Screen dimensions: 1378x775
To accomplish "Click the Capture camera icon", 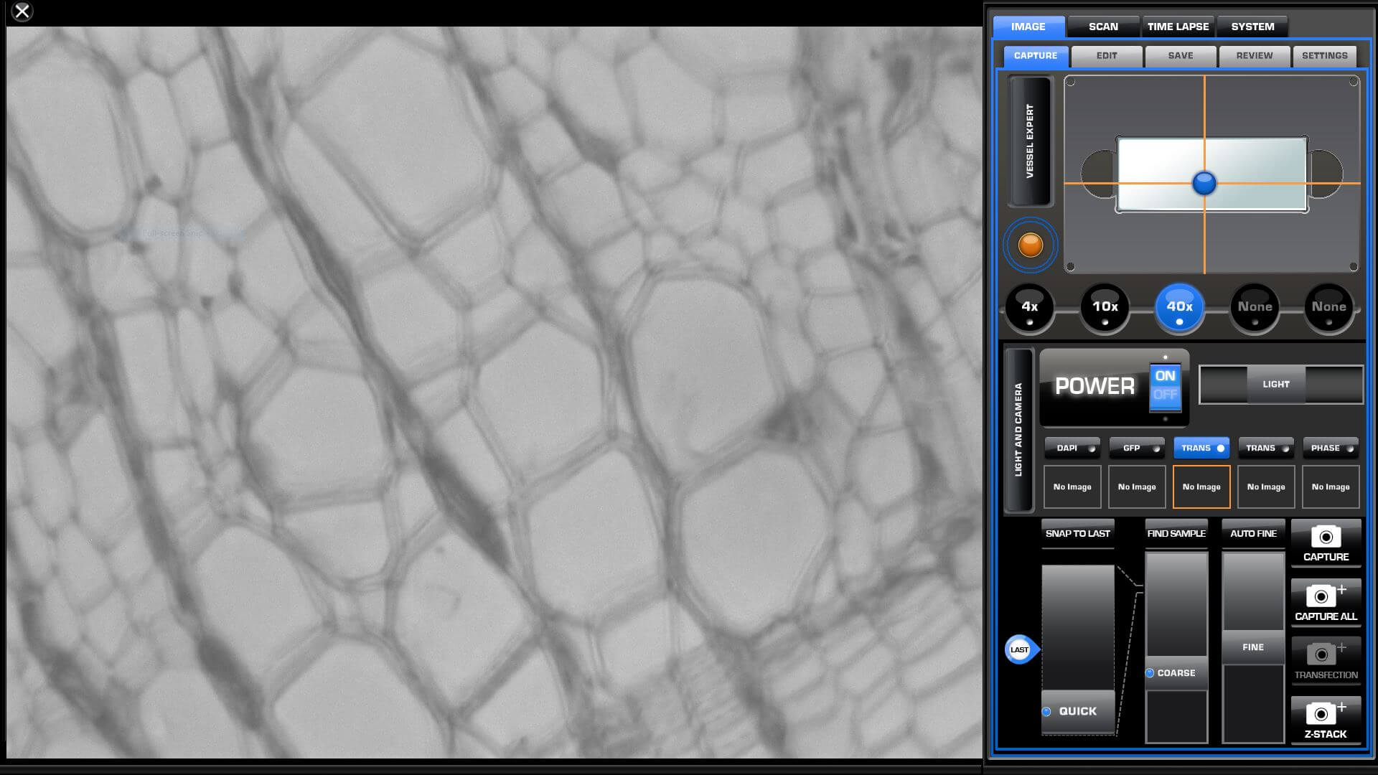I will [x=1325, y=542].
